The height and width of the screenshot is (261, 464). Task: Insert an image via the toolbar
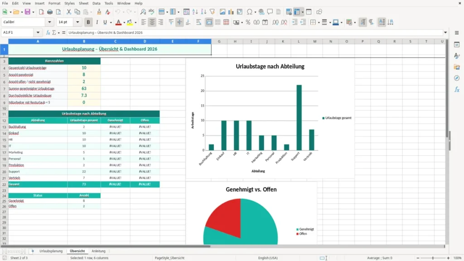222,12
